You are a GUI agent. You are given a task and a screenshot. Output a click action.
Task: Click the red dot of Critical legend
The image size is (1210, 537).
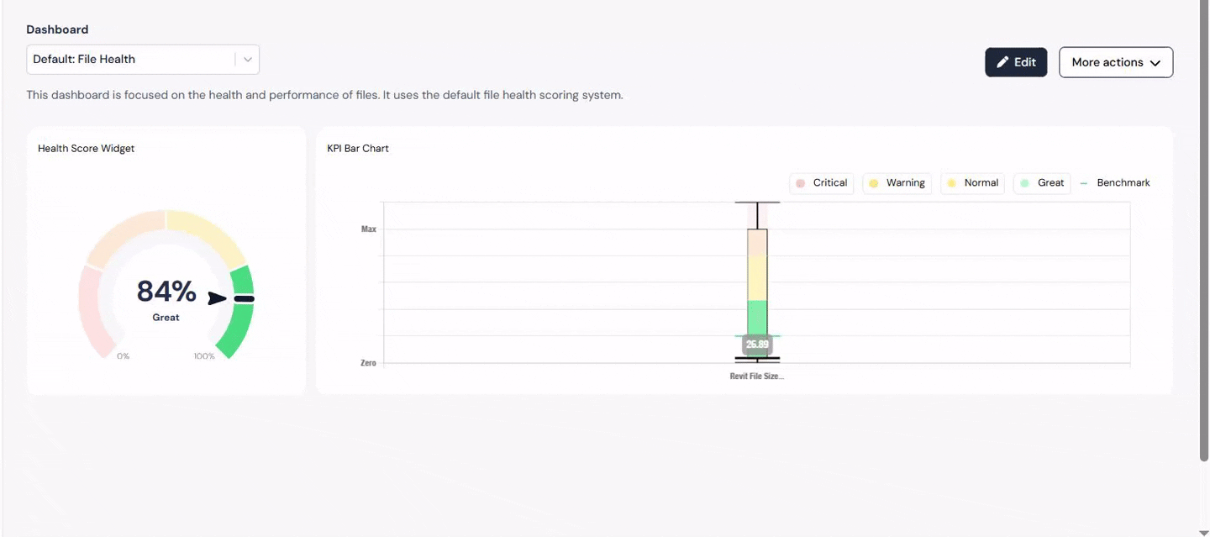(x=800, y=183)
